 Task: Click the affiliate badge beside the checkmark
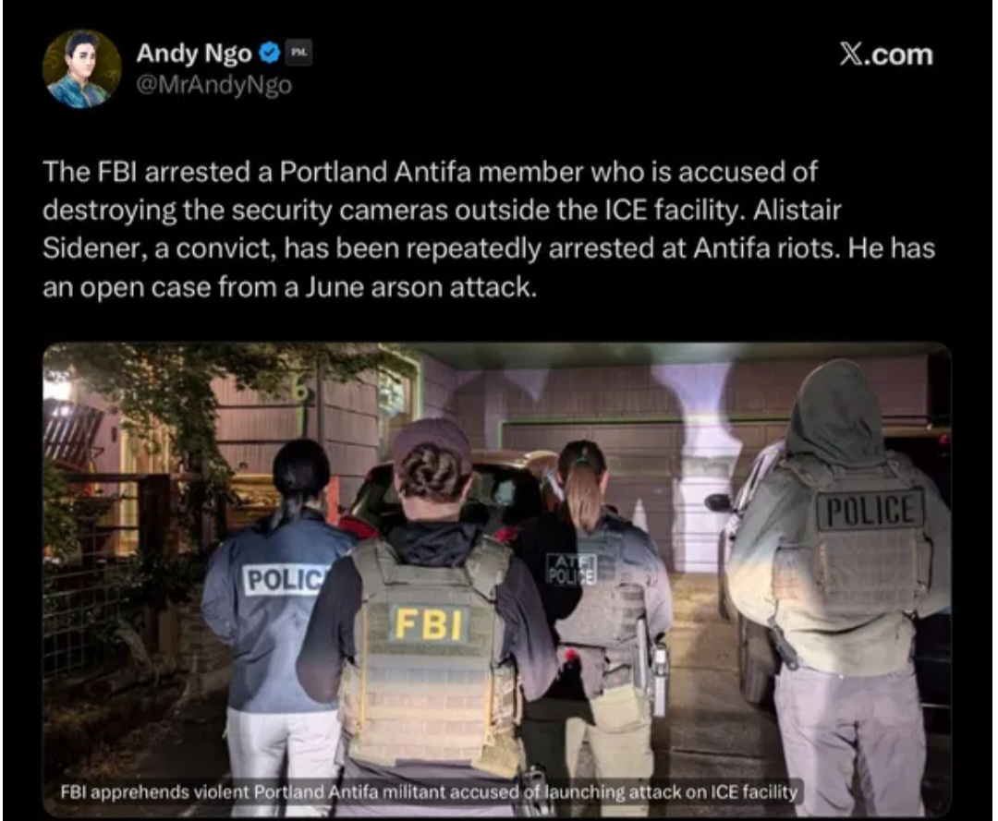pyautogui.click(x=298, y=54)
